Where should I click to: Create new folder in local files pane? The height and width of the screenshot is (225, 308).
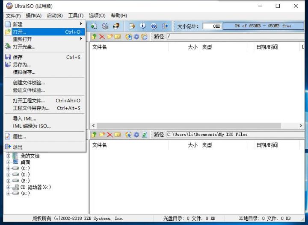[102, 134]
